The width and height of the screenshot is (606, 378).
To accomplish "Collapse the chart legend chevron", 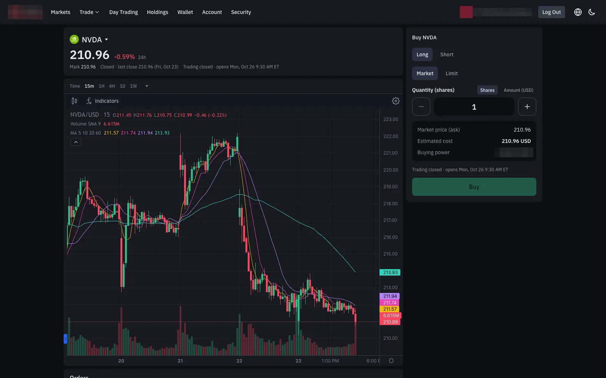I will (76, 142).
